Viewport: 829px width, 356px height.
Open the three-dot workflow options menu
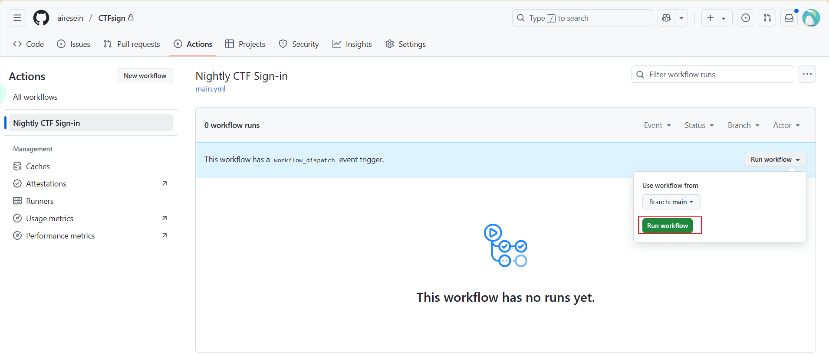(x=807, y=74)
